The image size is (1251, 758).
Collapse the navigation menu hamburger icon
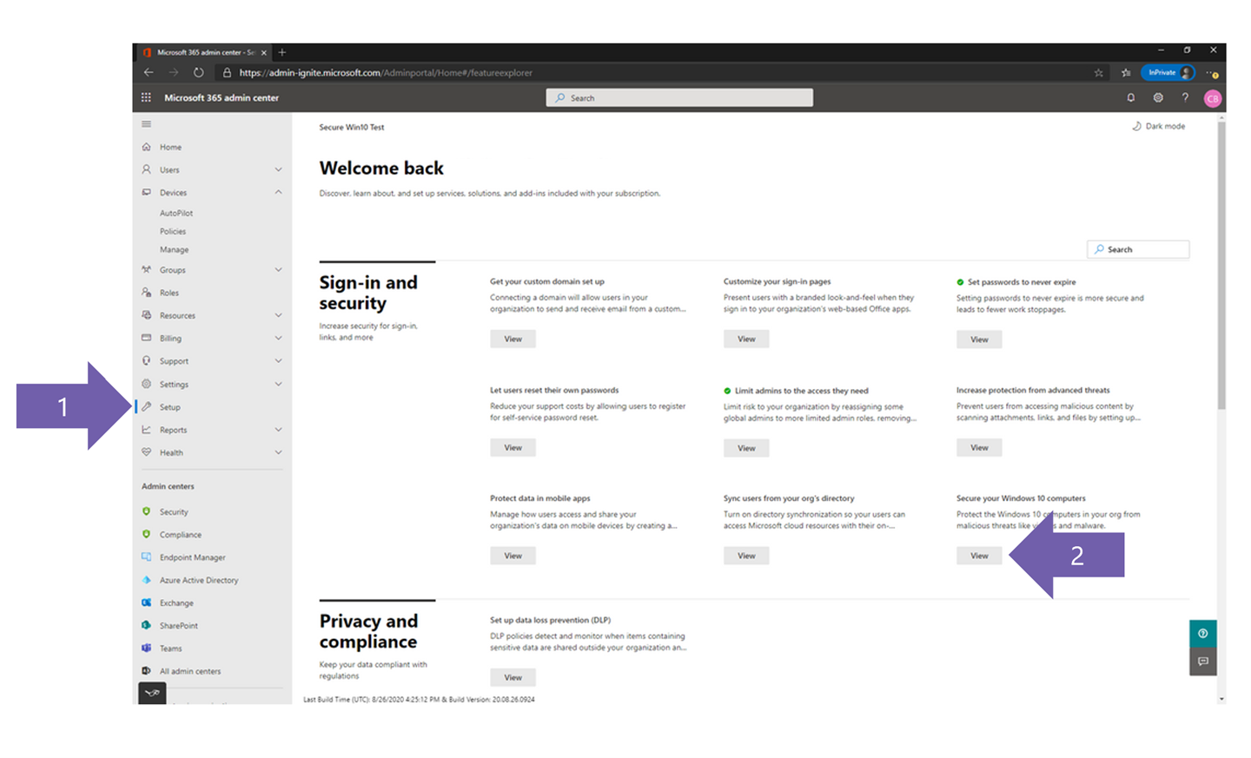tap(146, 124)
